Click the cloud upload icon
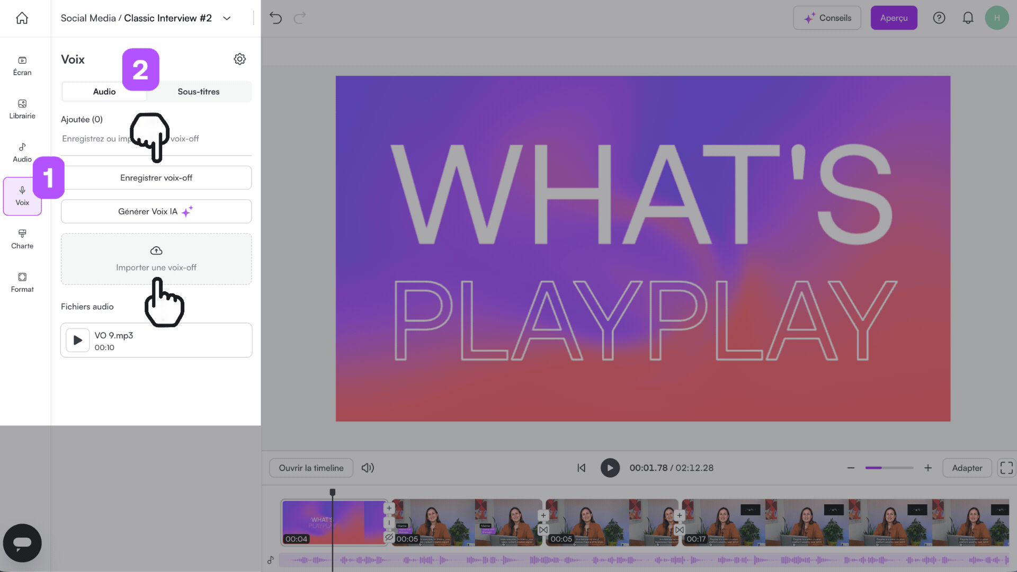The height and width of the screenshot is (572, 1017). click(x=156, y=251)
